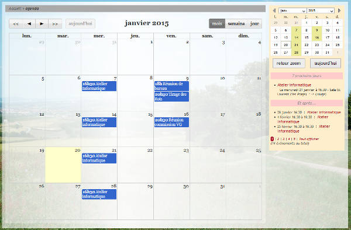The width and height of the screenshot is (351, 230).
Task: Click aujourd'hui button in sidebar
Action: (325, 63)
